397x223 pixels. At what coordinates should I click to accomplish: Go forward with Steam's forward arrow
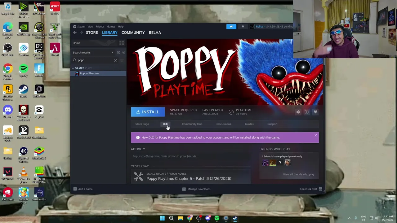tap(81, 33)
